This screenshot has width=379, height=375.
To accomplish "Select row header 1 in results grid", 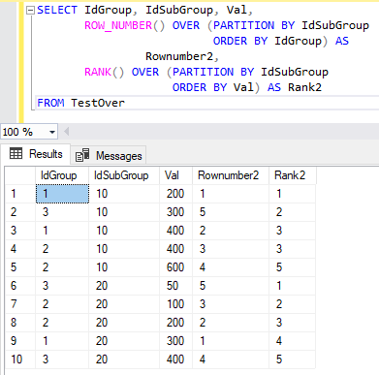I will click(x=20, y=194).
